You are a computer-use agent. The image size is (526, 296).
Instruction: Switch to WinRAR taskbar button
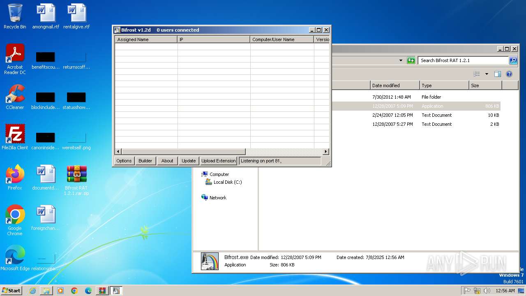point(102,291)
